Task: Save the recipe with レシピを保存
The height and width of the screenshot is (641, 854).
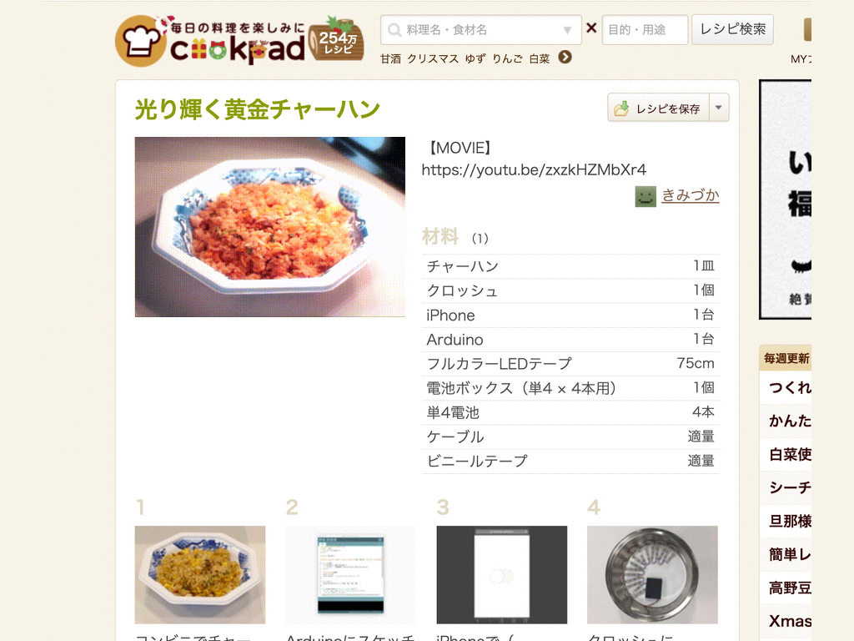Action: tap(659, 108)
